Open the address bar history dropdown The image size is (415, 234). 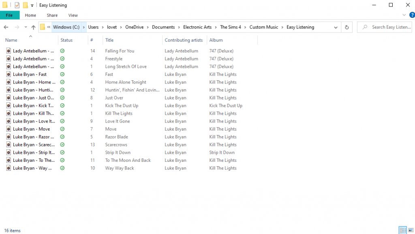click(336, 27)
